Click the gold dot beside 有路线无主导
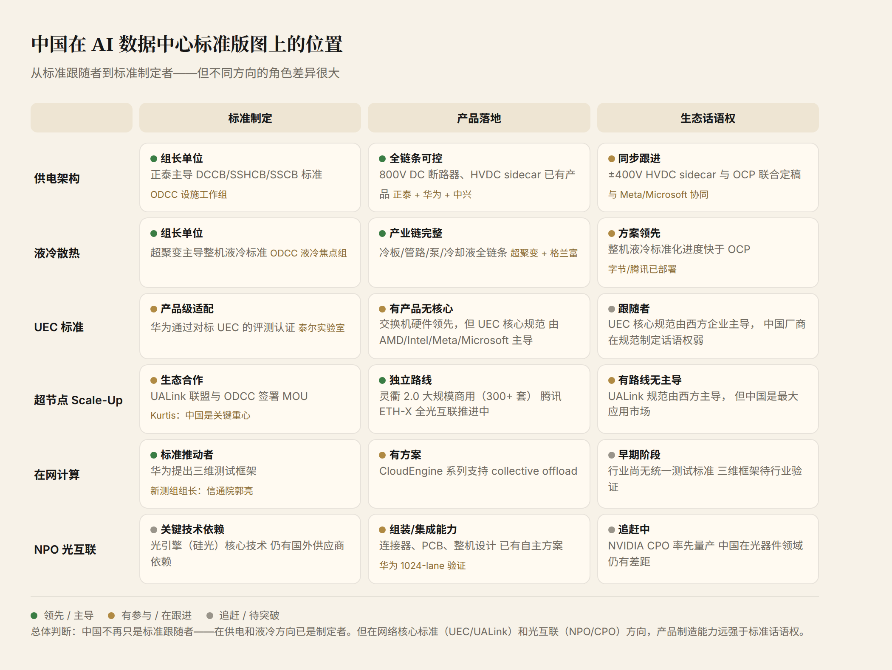The image size is (892, 670). coord(612,380)
